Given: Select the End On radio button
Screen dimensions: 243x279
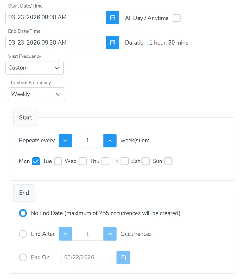Looking at the screenshot, I should pyautogui.click(x=23, y=257).
